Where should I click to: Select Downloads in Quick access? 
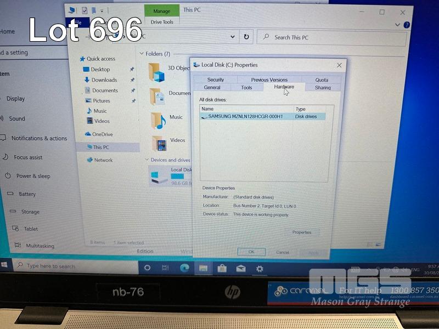[104, 80]
